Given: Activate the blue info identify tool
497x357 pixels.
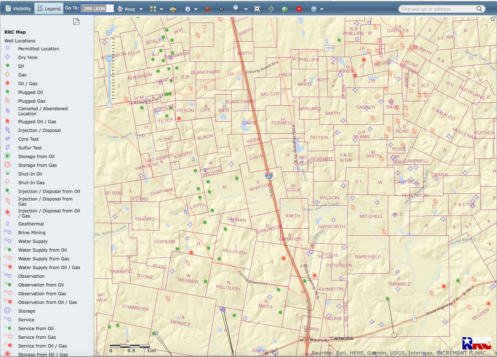Looking at the screenshot, I should pyautogui.click(x=187, y=9).
